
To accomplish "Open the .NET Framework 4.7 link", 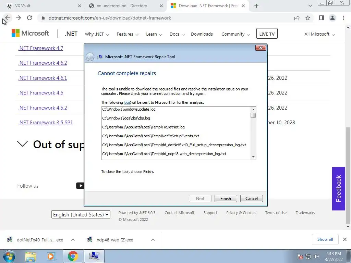I will 41,48.
